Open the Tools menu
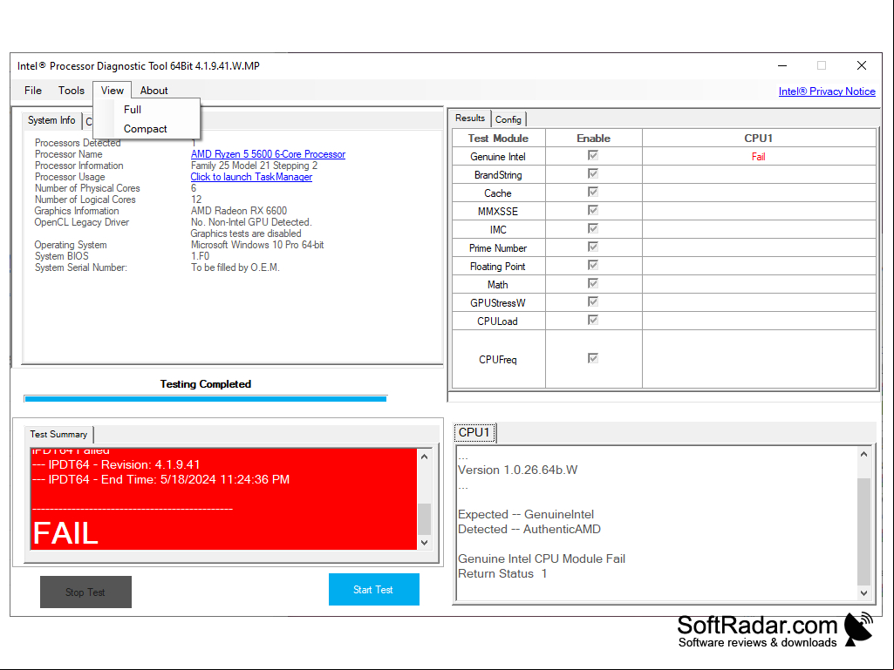The width and height of the screenshot is (894, 670). 72,91
